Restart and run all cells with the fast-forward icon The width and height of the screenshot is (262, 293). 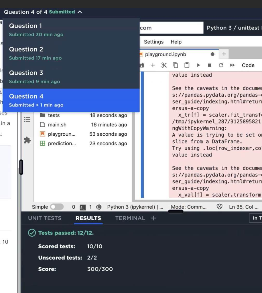point(232,65)
